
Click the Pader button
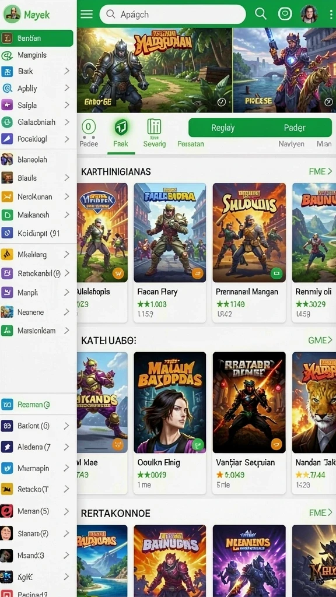click(x=295, y=128)
